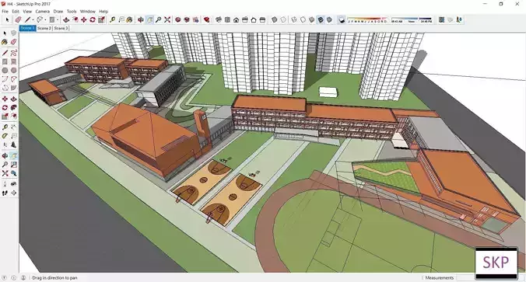
Task: Select the Move tool in top toolbar
Action: pyautogui.click(x=83, y=19)
